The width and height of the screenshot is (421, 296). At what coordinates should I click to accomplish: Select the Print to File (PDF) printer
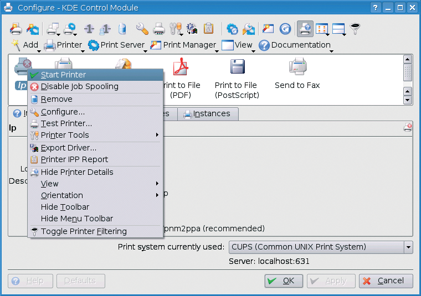[x=181, y=79]
